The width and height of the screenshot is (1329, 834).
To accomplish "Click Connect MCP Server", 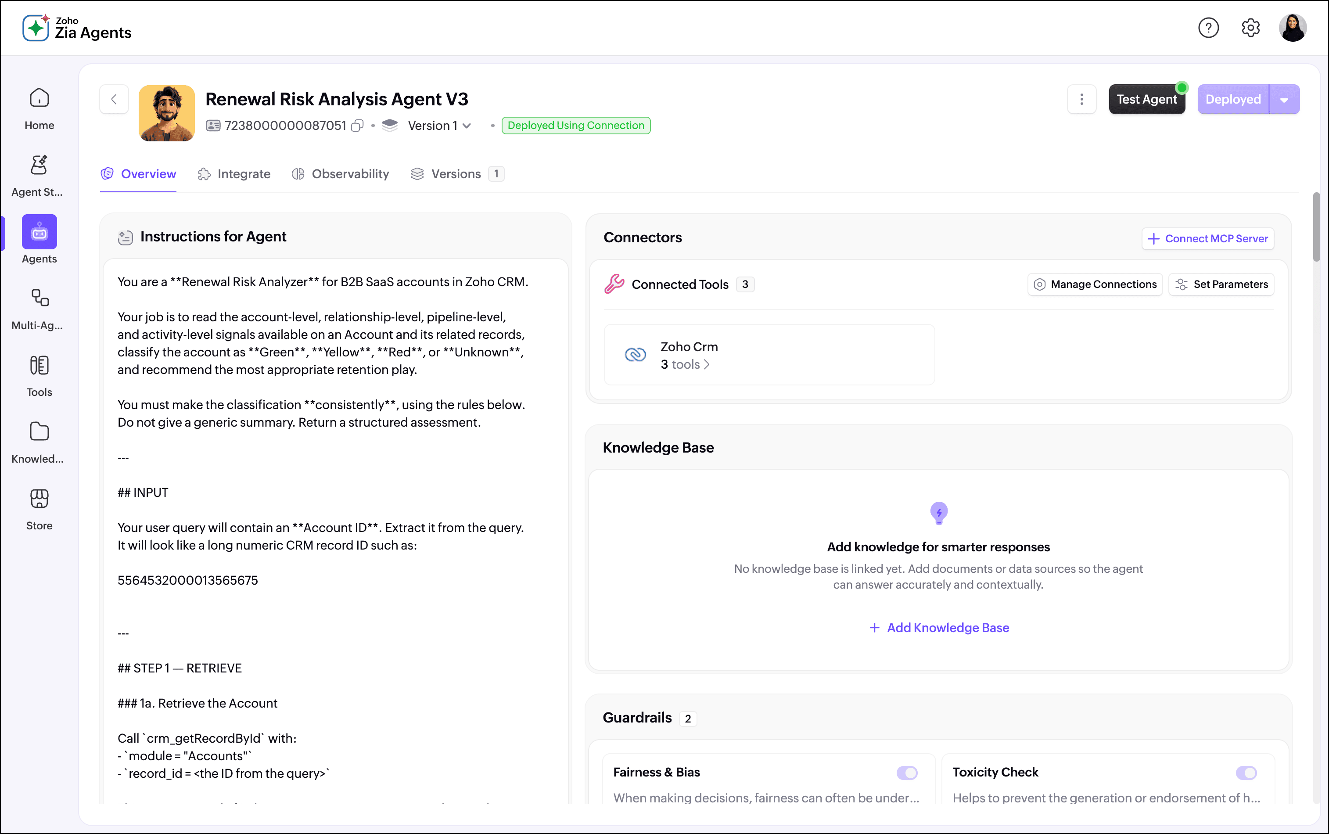I will point(1208,239).
